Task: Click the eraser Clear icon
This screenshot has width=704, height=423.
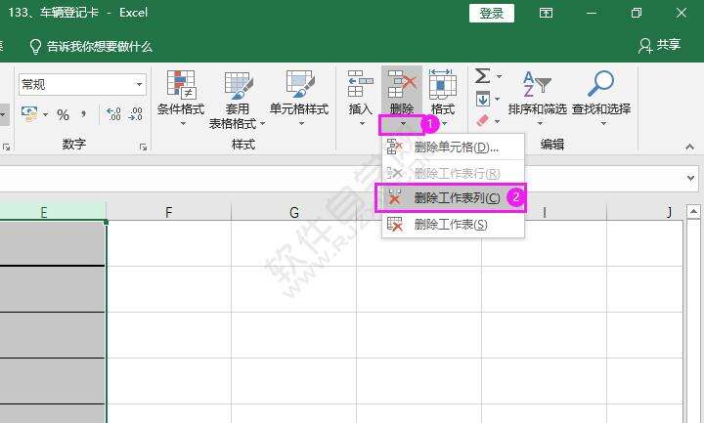Action: click(x=482, y=121)
